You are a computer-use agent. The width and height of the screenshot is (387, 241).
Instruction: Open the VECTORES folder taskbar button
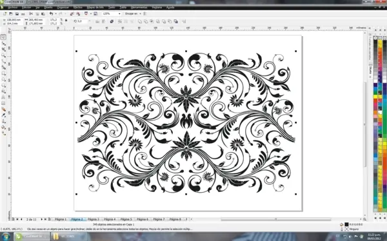pos(68,236)
